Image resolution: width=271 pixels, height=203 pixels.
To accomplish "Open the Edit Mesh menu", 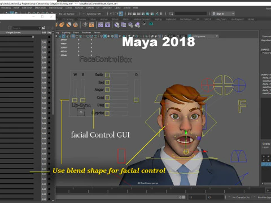I will point(27,8).
